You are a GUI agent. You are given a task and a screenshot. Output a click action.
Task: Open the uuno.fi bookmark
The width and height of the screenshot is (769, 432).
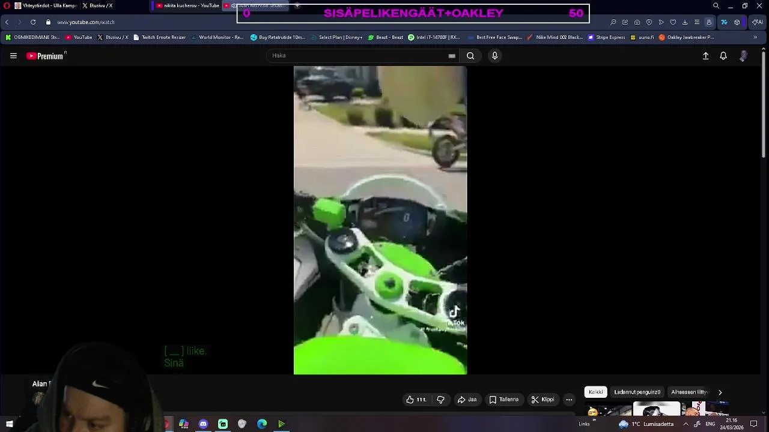coord(642,37)
